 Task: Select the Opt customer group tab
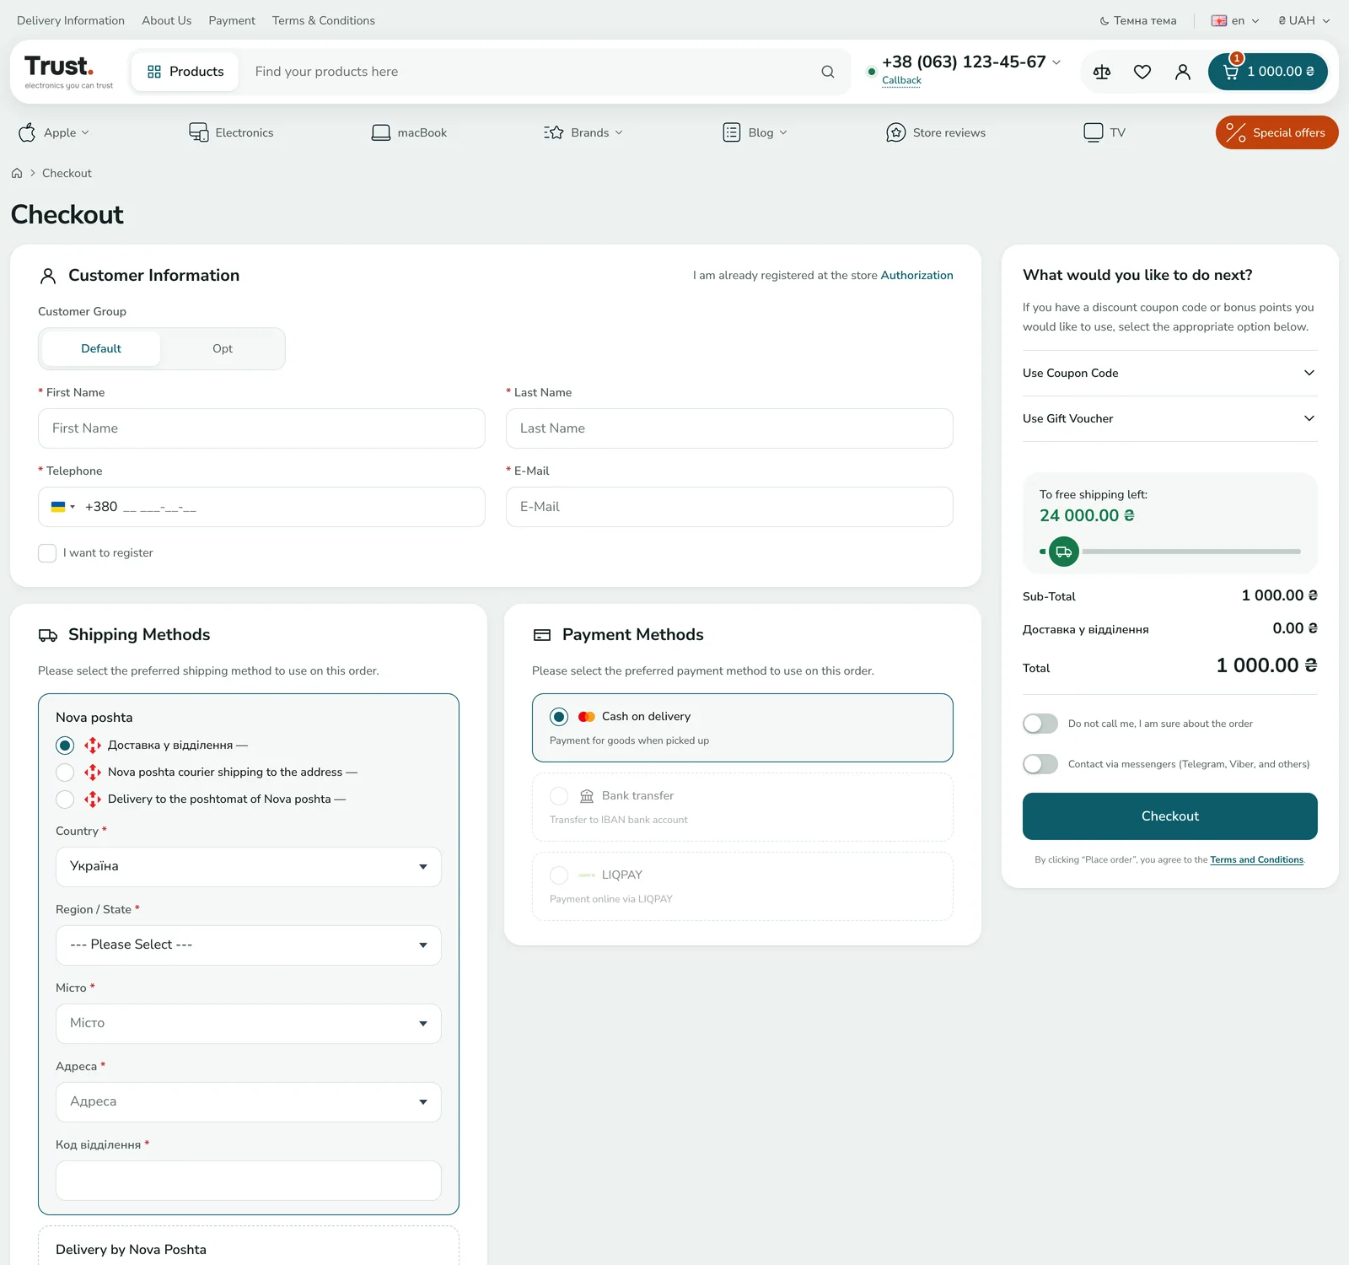[x=223, y=349]
